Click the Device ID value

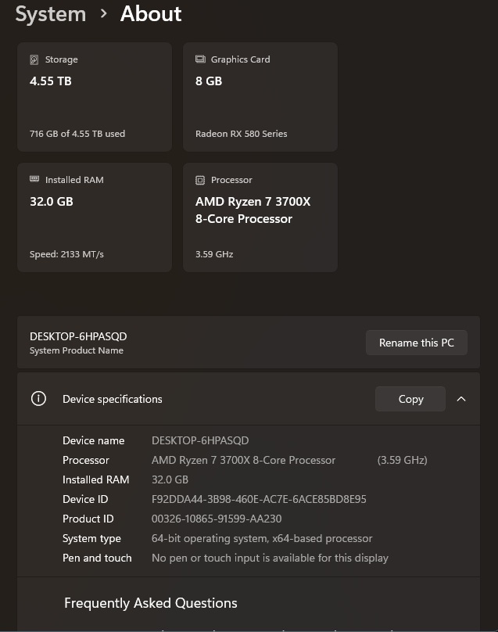click(259, 499)
